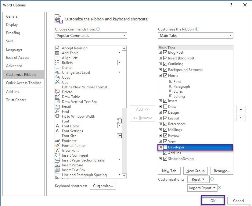Uncheck the SkabelonDesign tab checkbox
This screenshot has width=252, height=206.
165,159
